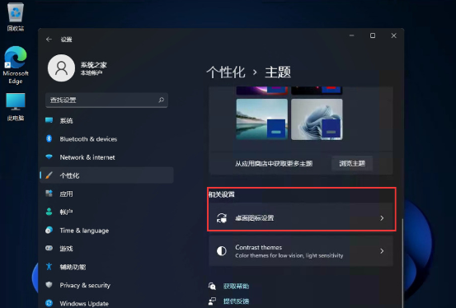Click the 获取帮助 help bubble icon
The width and height of the screenshot is (456, 308).
click(x=212, y=287)
